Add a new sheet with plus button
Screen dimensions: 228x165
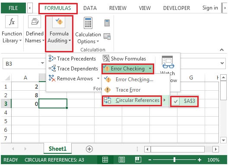pyautogui.click(x=89, y=149)
